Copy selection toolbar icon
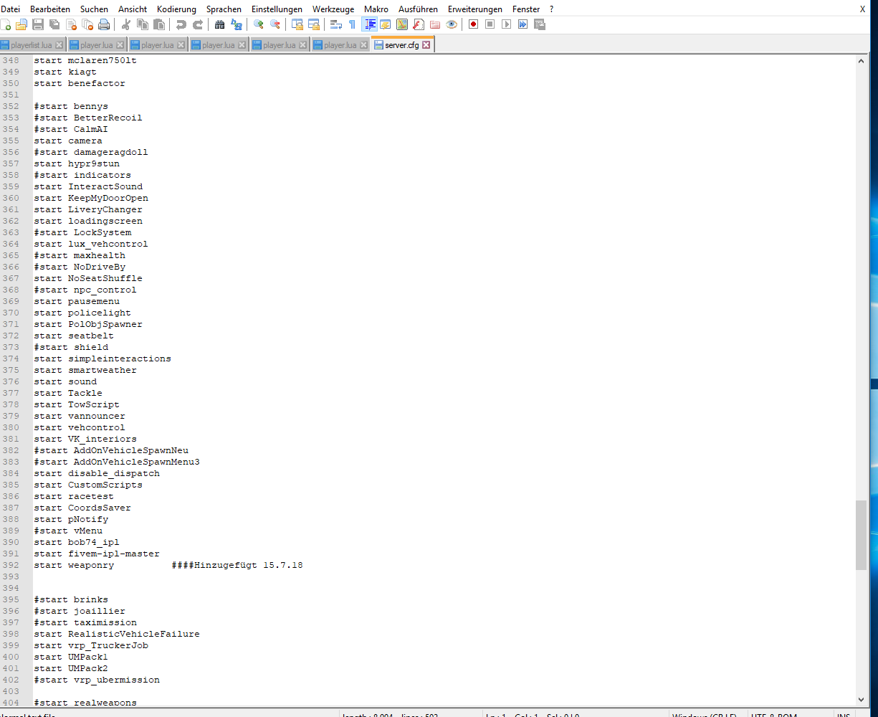The width and height of the screenshot is (878, 717). (143, 24)
